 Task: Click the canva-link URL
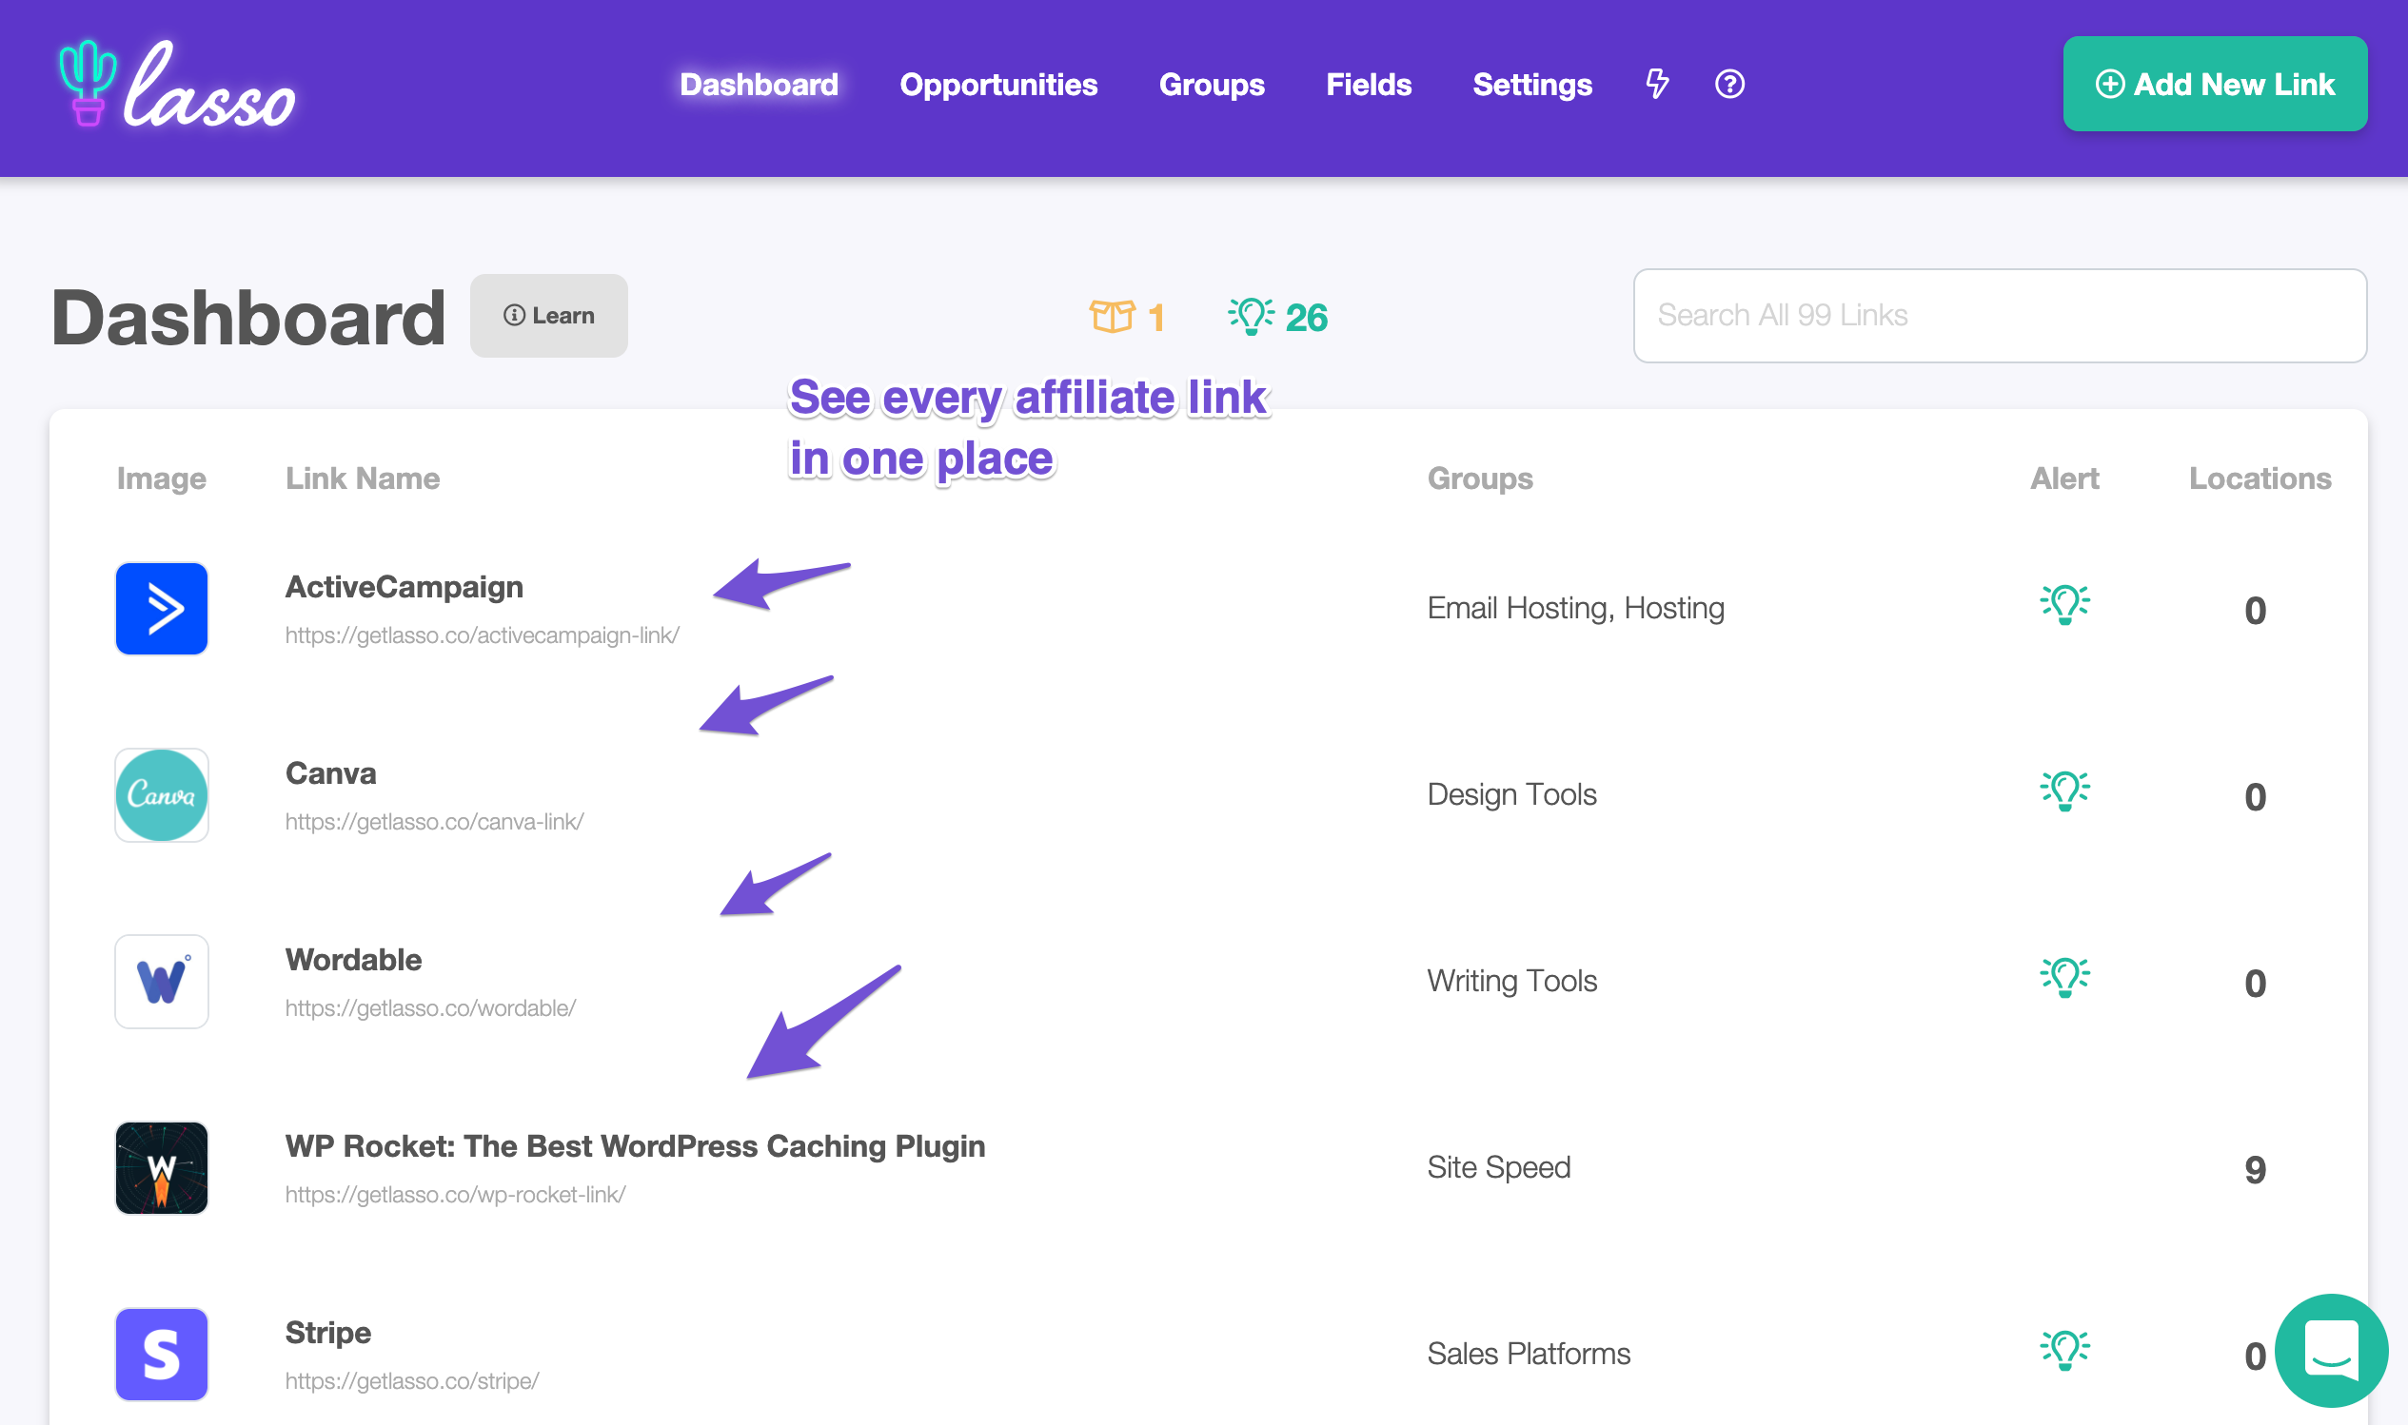pos(434,822)
